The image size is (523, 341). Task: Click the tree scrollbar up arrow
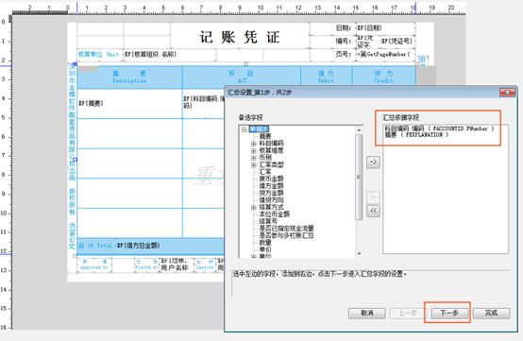pos(359,129)
